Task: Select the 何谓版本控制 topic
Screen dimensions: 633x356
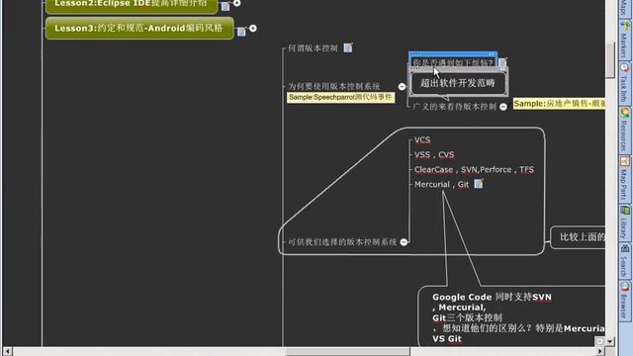Action: point(313,48)
